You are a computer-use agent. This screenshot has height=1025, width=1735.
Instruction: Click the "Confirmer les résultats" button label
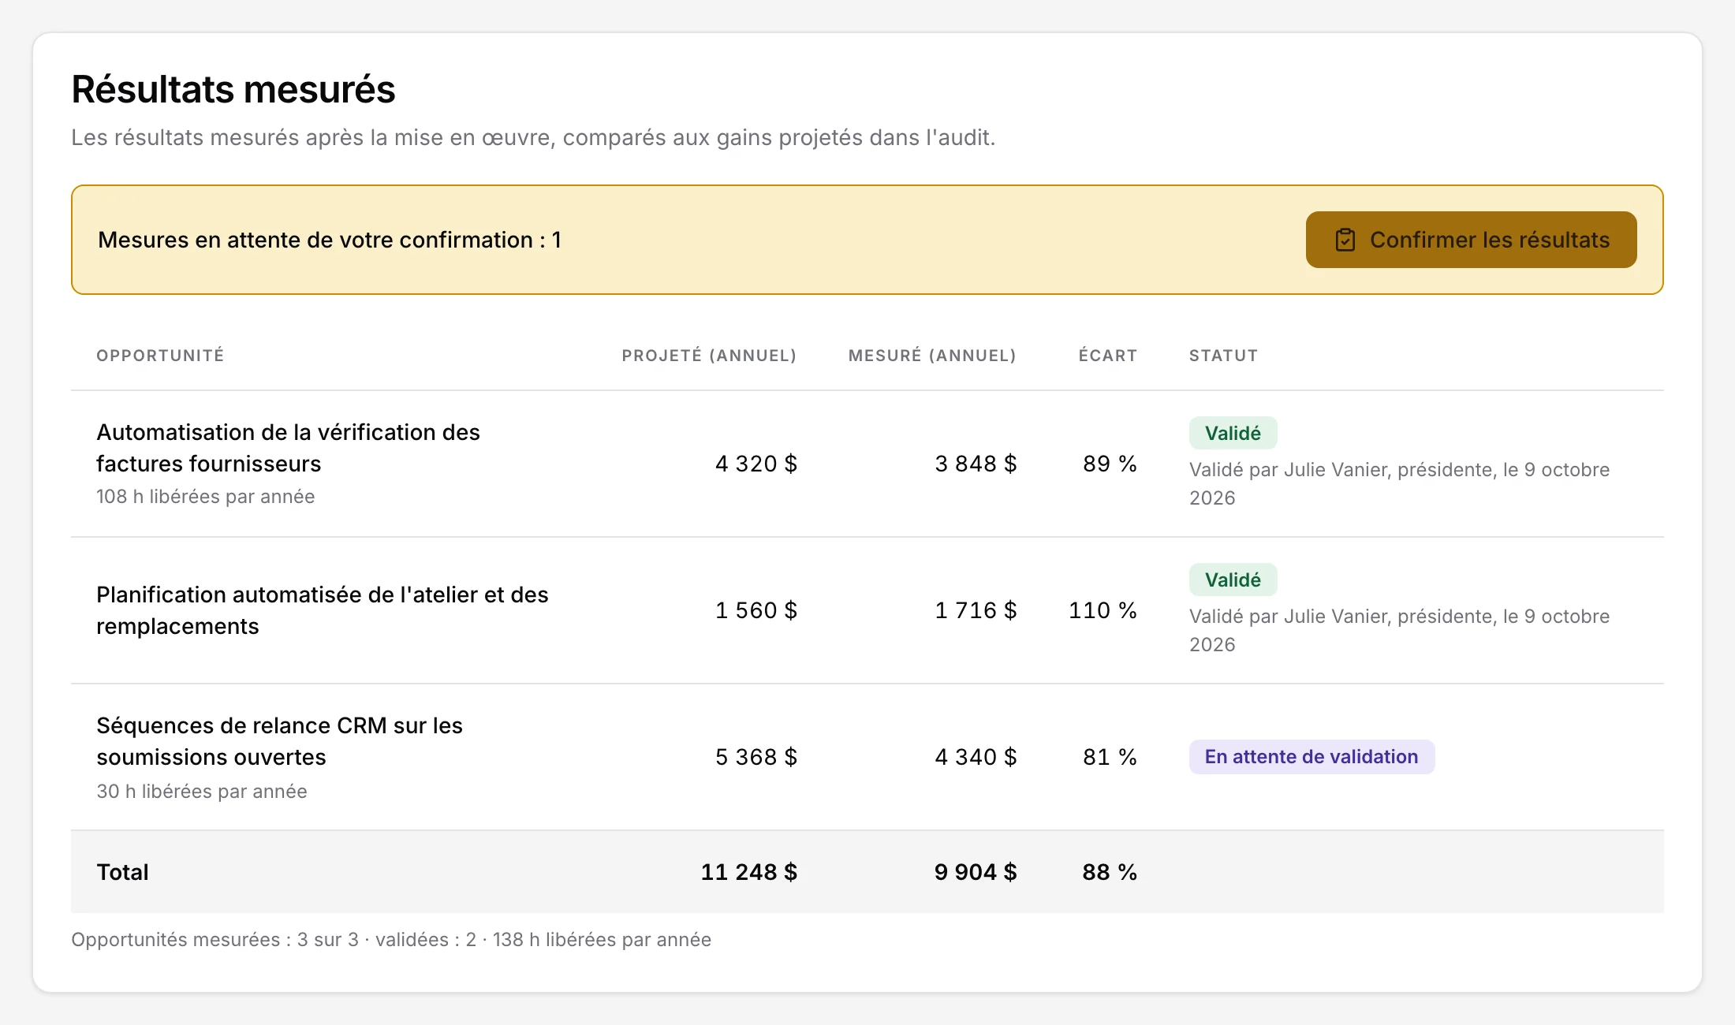pyautogui.click(x=1490, y=240)
